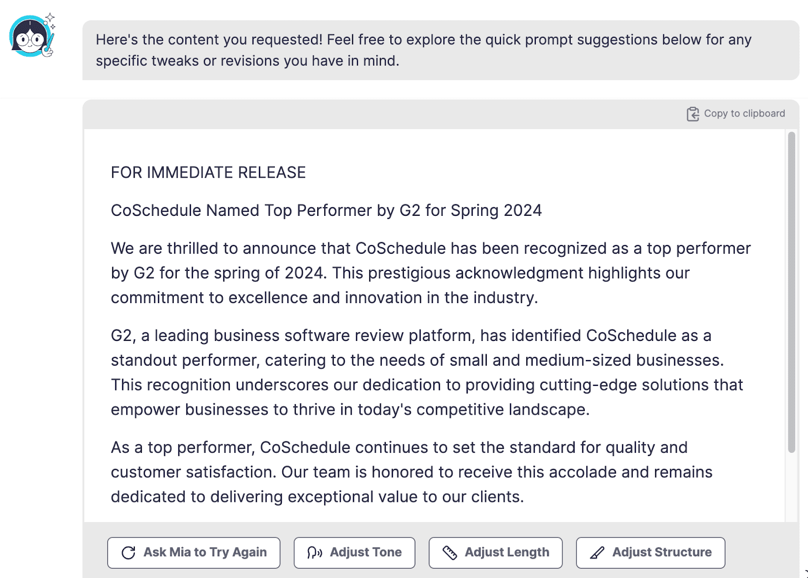808x578 pixels.
Task: Click the "As a top performer" paragraph
Action: pyautogui.click(x=411, y=472)
